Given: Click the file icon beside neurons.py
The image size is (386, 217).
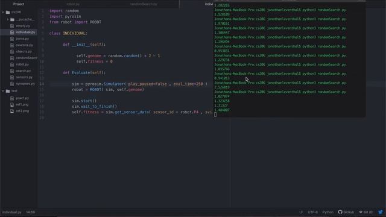Looking at the screenshot, I should click(x=12, y=45).
